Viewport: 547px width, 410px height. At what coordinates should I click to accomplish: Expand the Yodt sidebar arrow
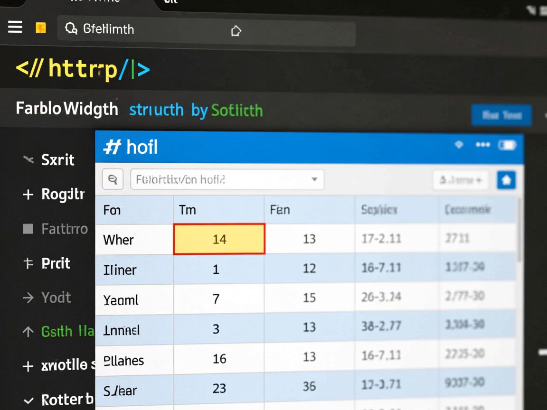28,298
